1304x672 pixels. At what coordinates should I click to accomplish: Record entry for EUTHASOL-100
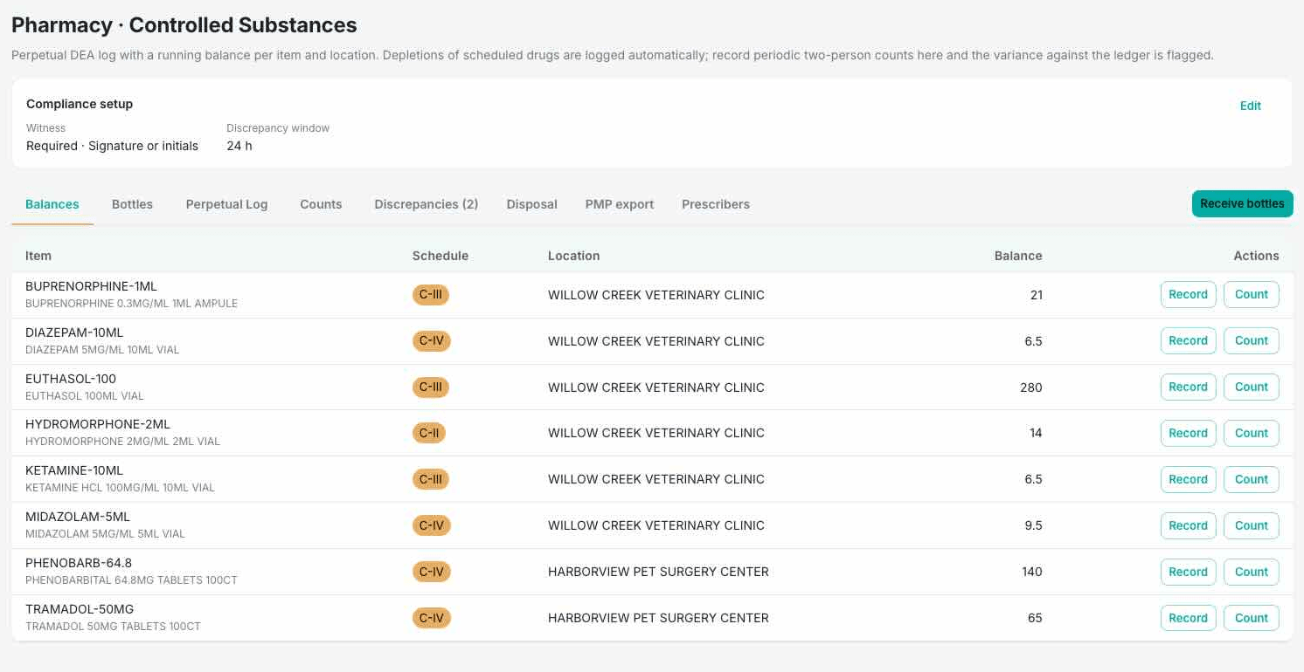[1188, 387]
